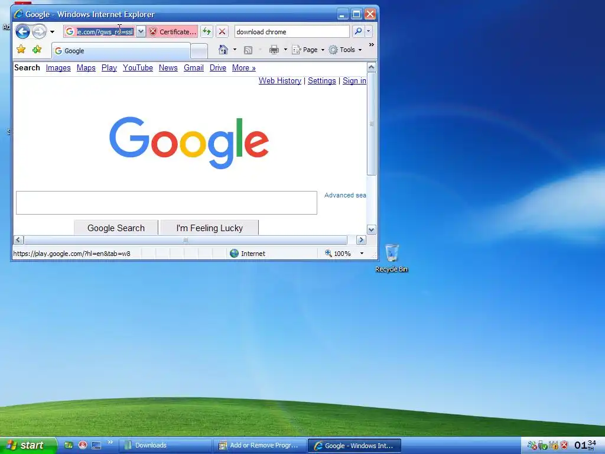Image resolution: width=605 pixels, height=454 pixels.
Task: Click the horizontal scrollbar left arrow
Action: click(x=18, y=240)
